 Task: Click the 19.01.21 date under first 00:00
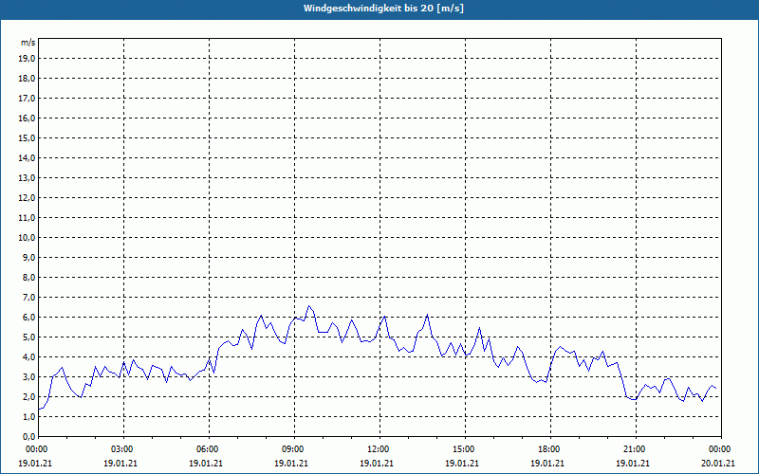[35, 463]
